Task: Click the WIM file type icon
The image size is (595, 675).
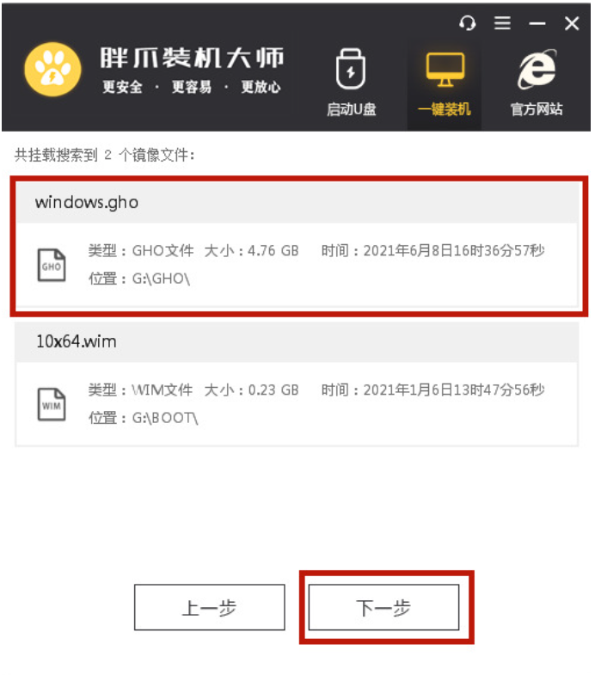Action: coord(52,405)
